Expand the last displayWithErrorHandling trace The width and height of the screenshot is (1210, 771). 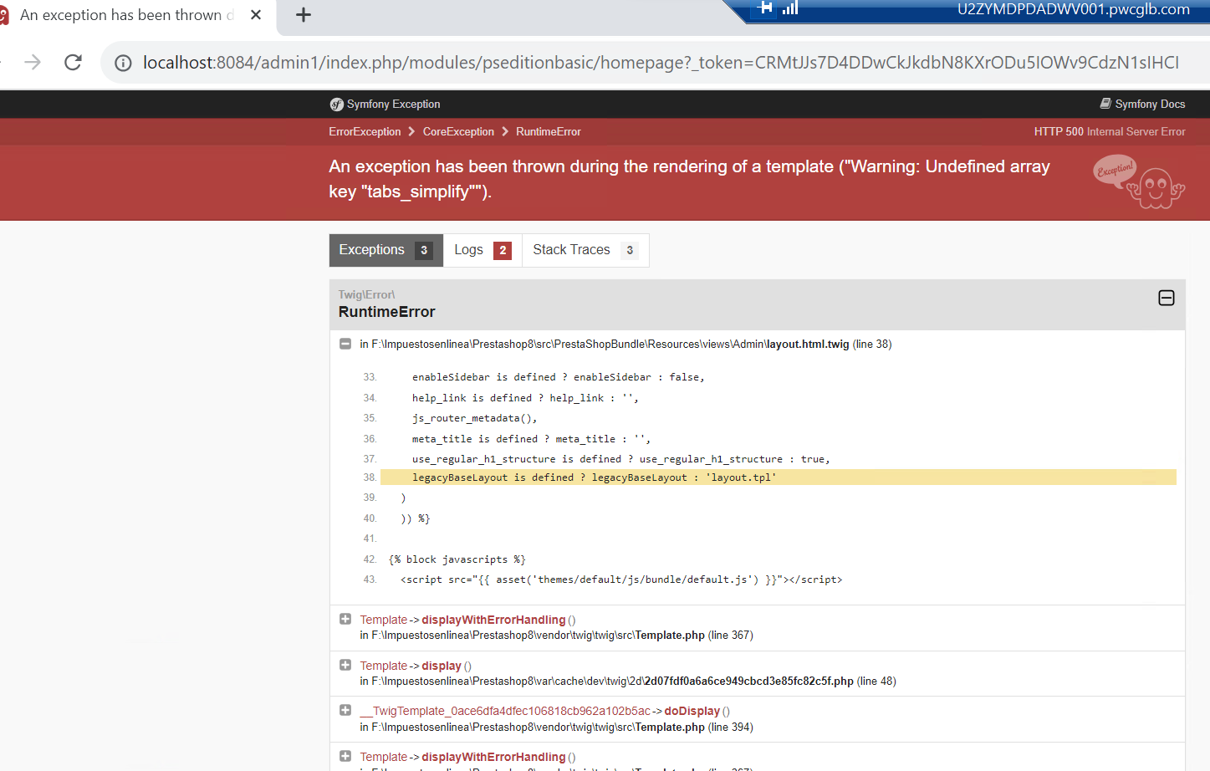pyautogui.click(x=345, y=756)
